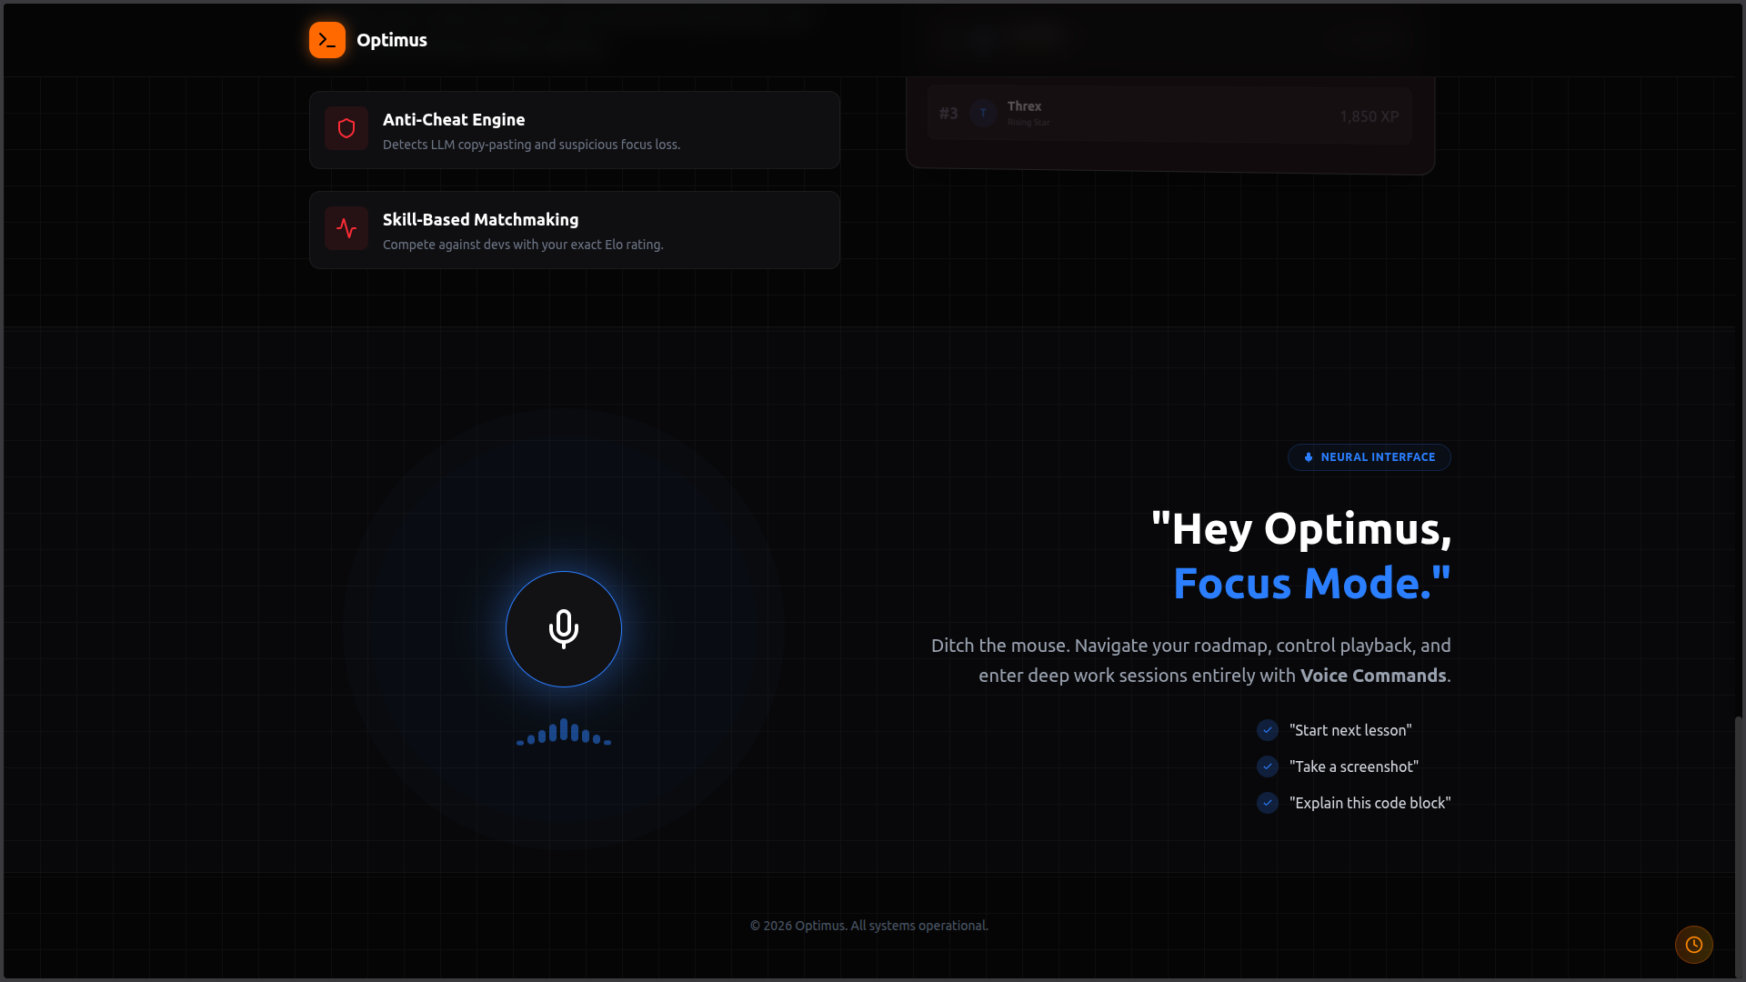Click checkmark beside "Explain this code block"

click(1268, 803)
